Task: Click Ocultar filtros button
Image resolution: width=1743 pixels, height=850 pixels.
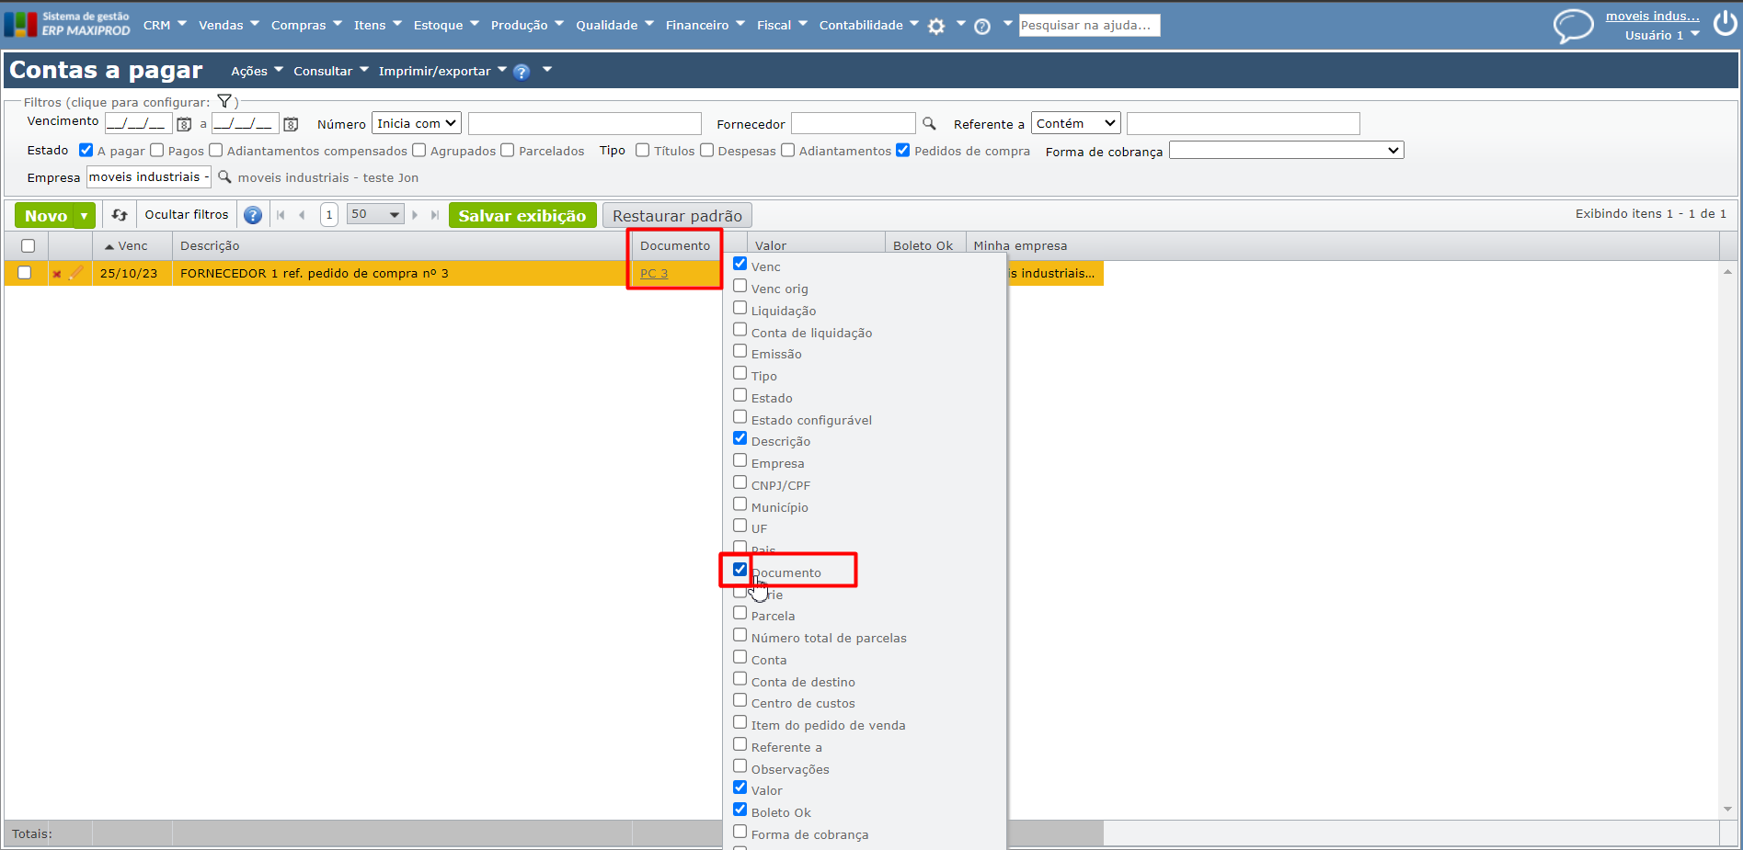Action: pyautogui.click(x=186, y=214)
